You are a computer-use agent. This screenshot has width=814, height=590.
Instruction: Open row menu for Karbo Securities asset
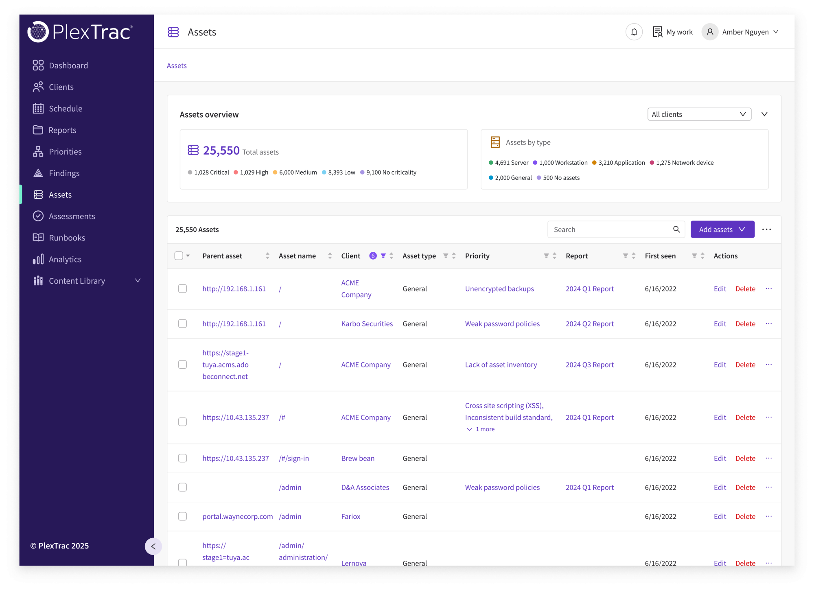pos(768,323)
